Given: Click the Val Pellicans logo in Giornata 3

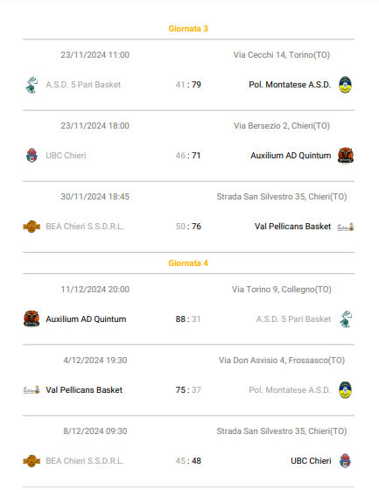Looking at the screenshot, I should coord(346,227).
